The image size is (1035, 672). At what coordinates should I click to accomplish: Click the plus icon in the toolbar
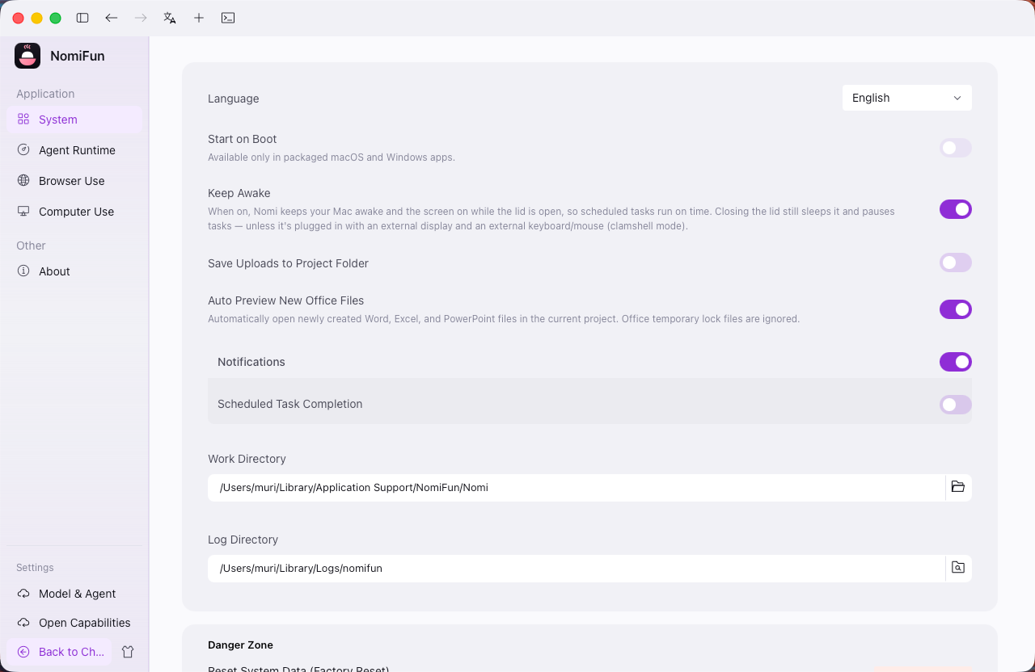(x=199, y=18)
